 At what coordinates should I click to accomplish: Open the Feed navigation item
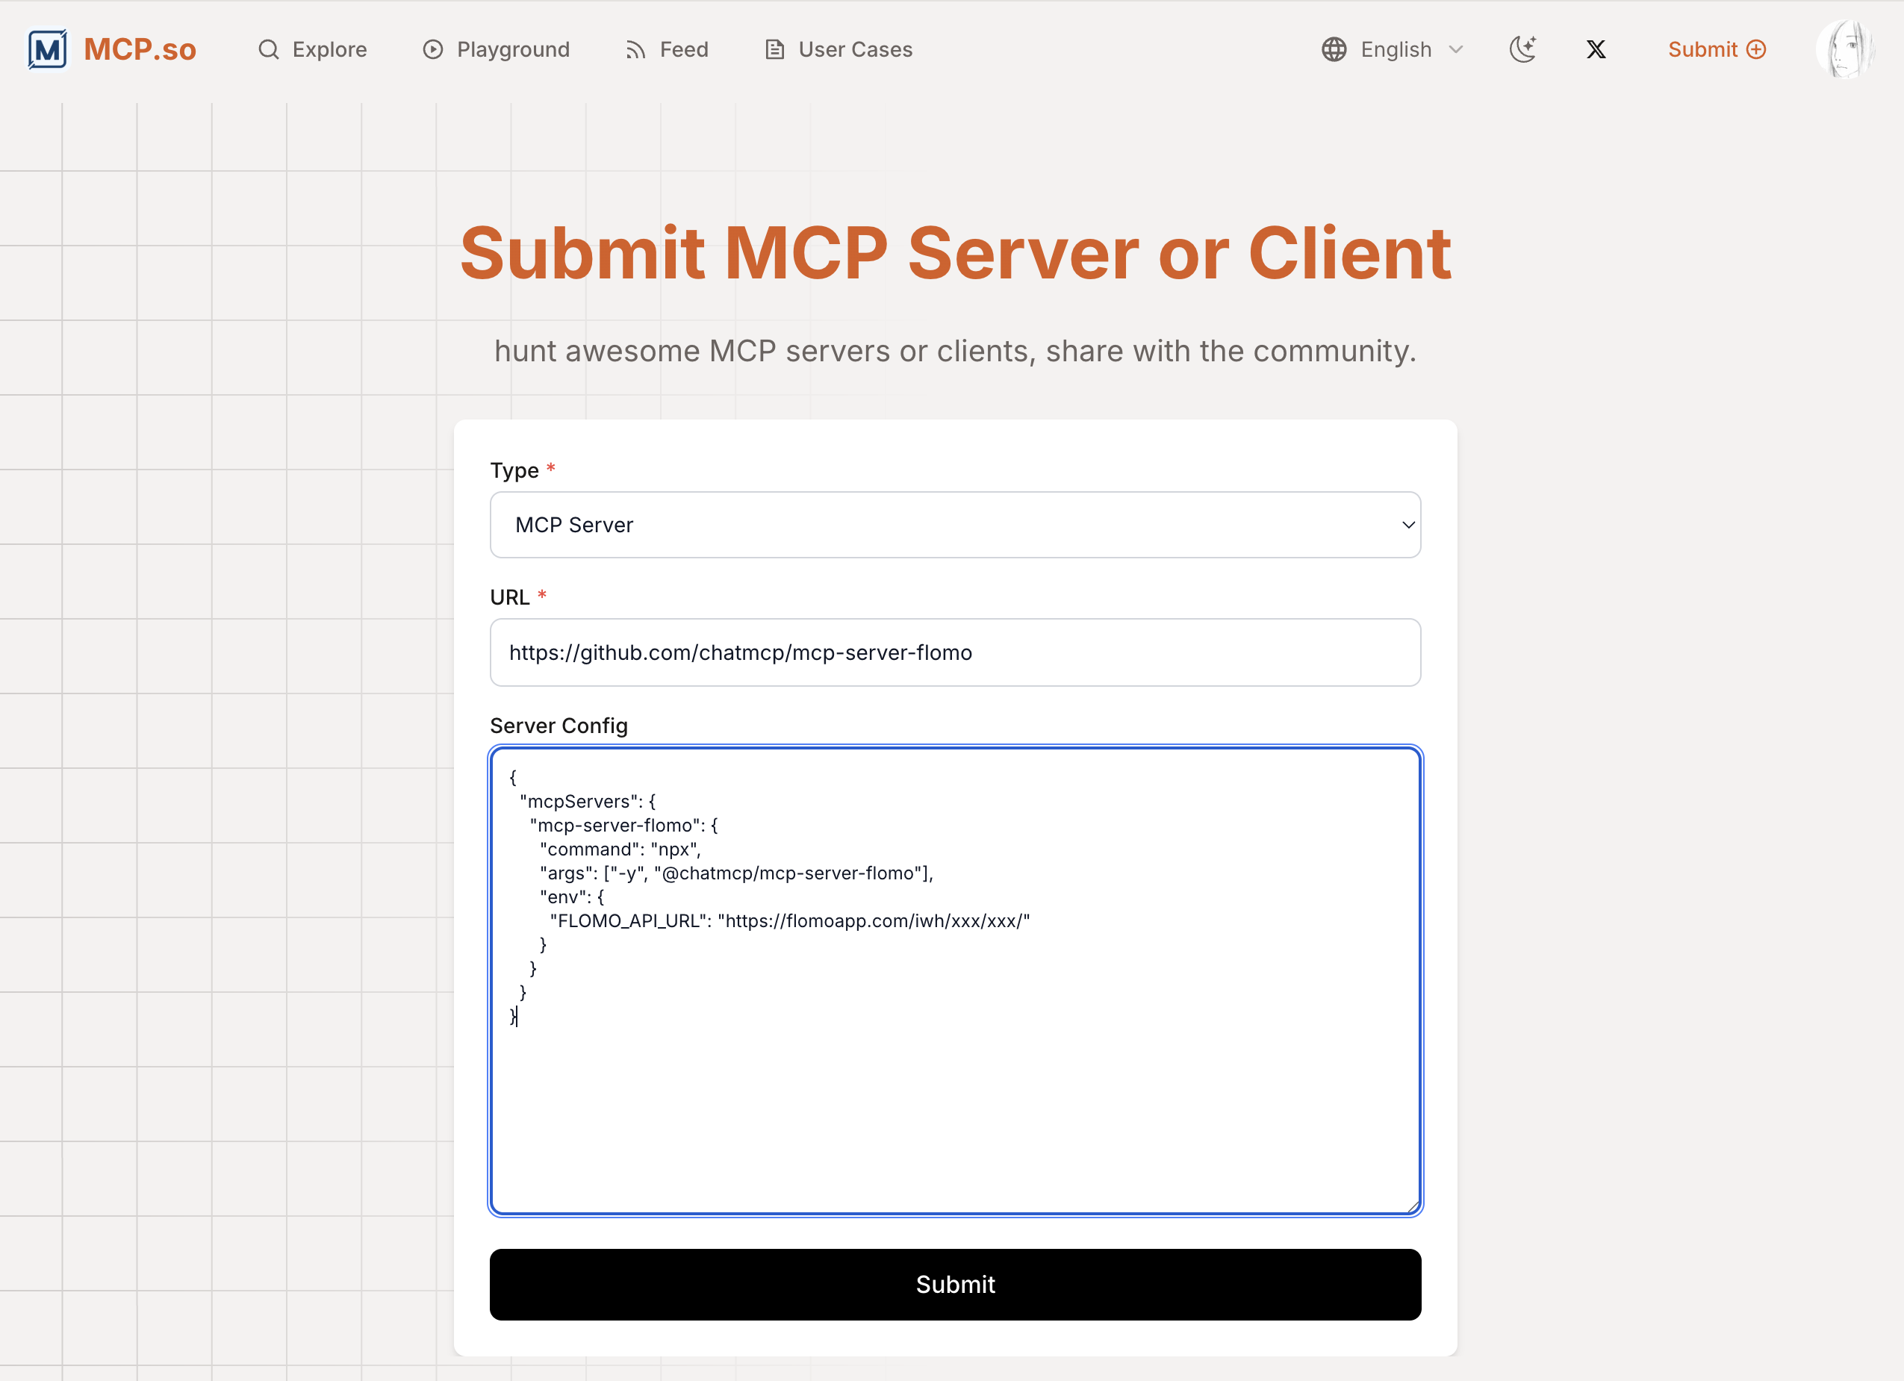click(683, 49)
